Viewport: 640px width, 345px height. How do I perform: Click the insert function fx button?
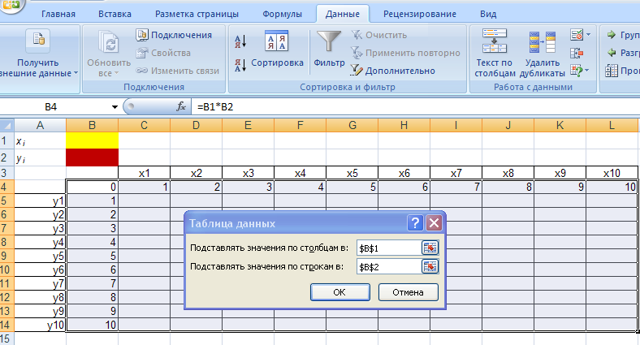pyautogui.click(x=181, y=106)
